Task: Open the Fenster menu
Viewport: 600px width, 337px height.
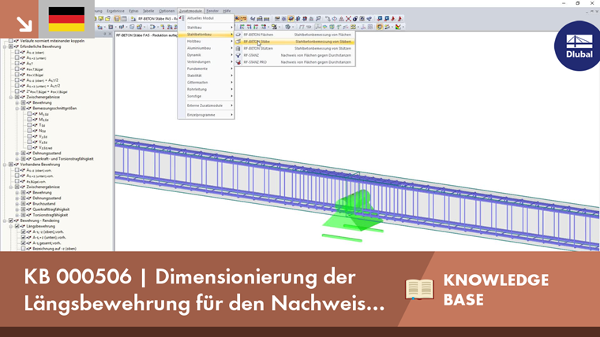Action: click(x=212, y=11)
